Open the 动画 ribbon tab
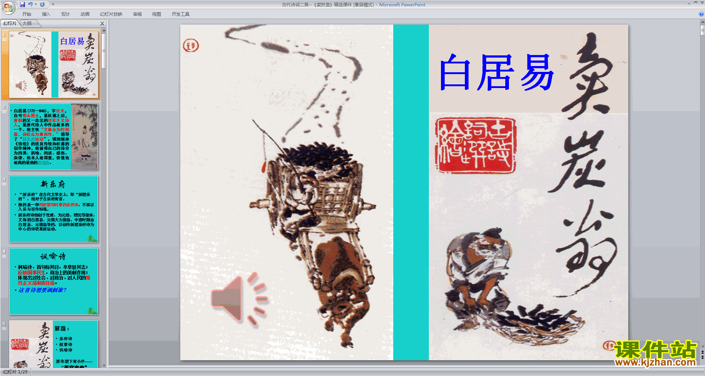This screenshot has width=705, height=376. 85,14
